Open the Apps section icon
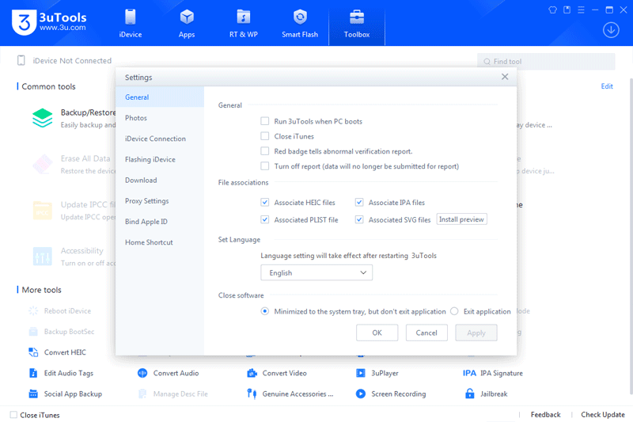 point(187,17)
